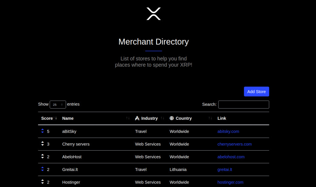The image size is (316, 187).
Task: Click the Country globe icon
Action: 172,118
